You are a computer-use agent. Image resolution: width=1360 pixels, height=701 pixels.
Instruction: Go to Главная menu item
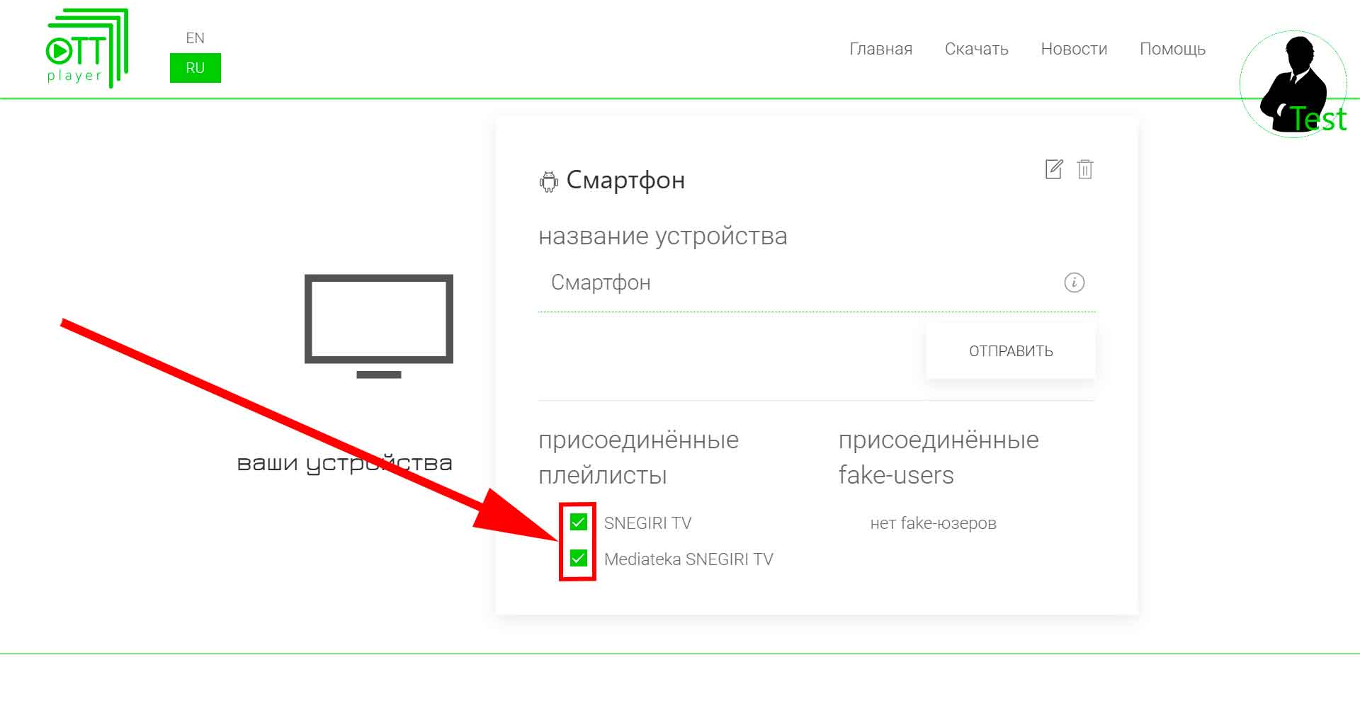[x=880, y=49]
